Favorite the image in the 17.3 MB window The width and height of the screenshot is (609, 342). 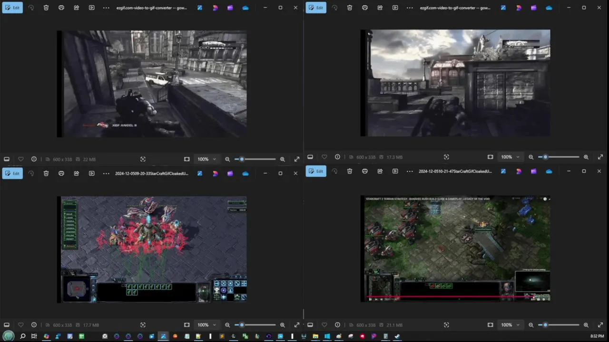point(324,157)
